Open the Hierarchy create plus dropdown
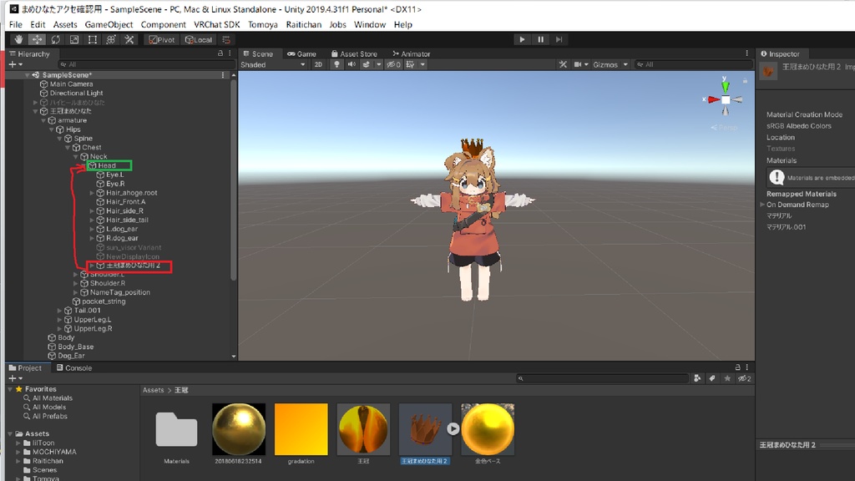 pos(15,64)
